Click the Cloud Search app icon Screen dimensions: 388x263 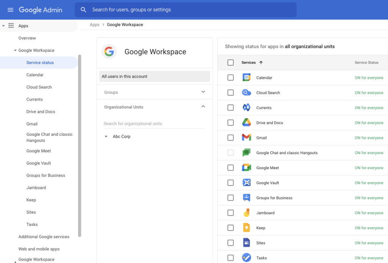point(246,93)
